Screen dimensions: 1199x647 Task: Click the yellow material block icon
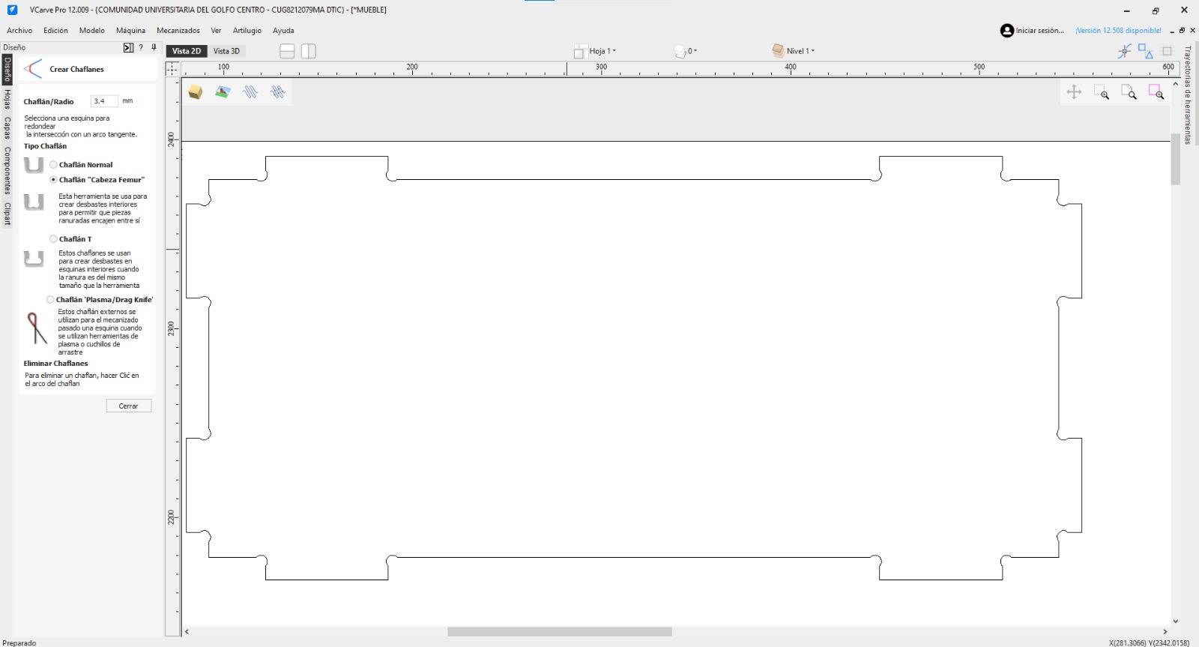coord(196,91)
